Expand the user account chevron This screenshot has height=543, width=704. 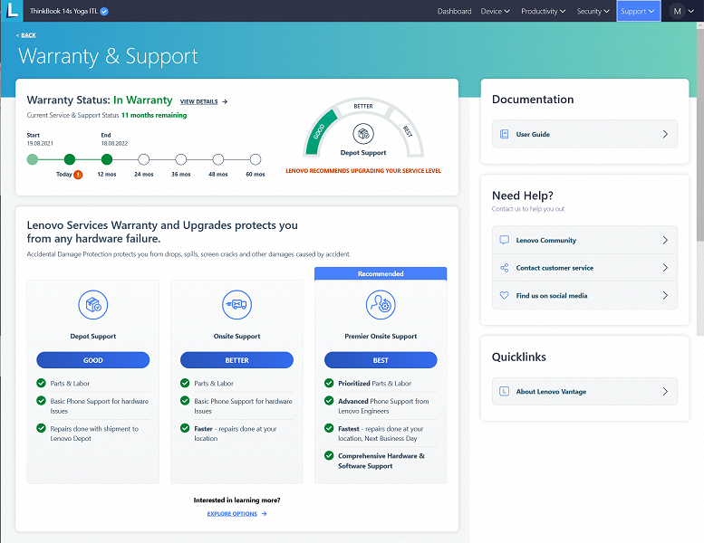click(x=691, y=12)
